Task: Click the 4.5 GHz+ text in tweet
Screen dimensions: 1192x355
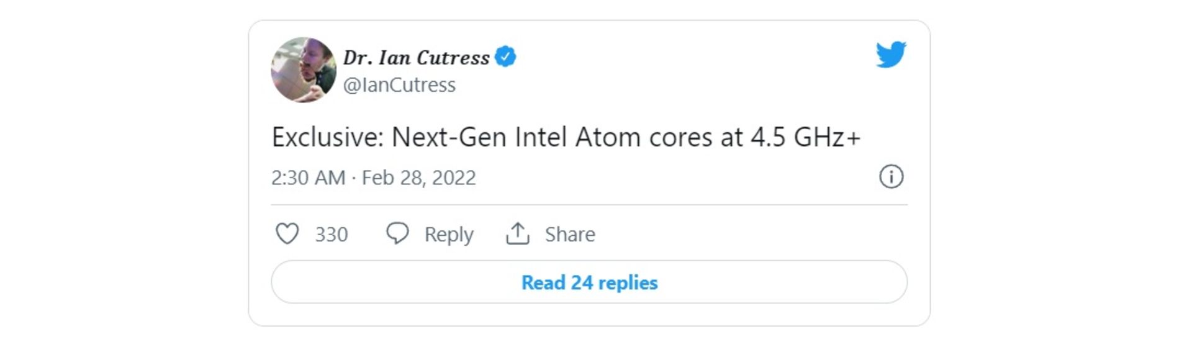Action: [806, 137]
